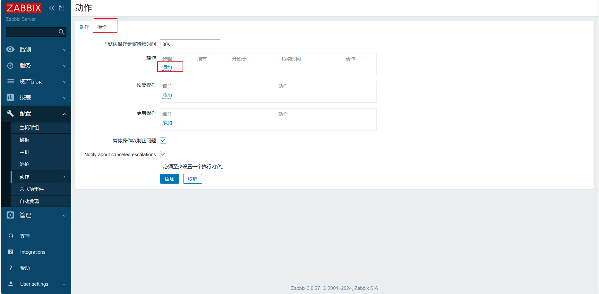
Task: Open the Zabbix SIA footer link
Action: point(366,288)
